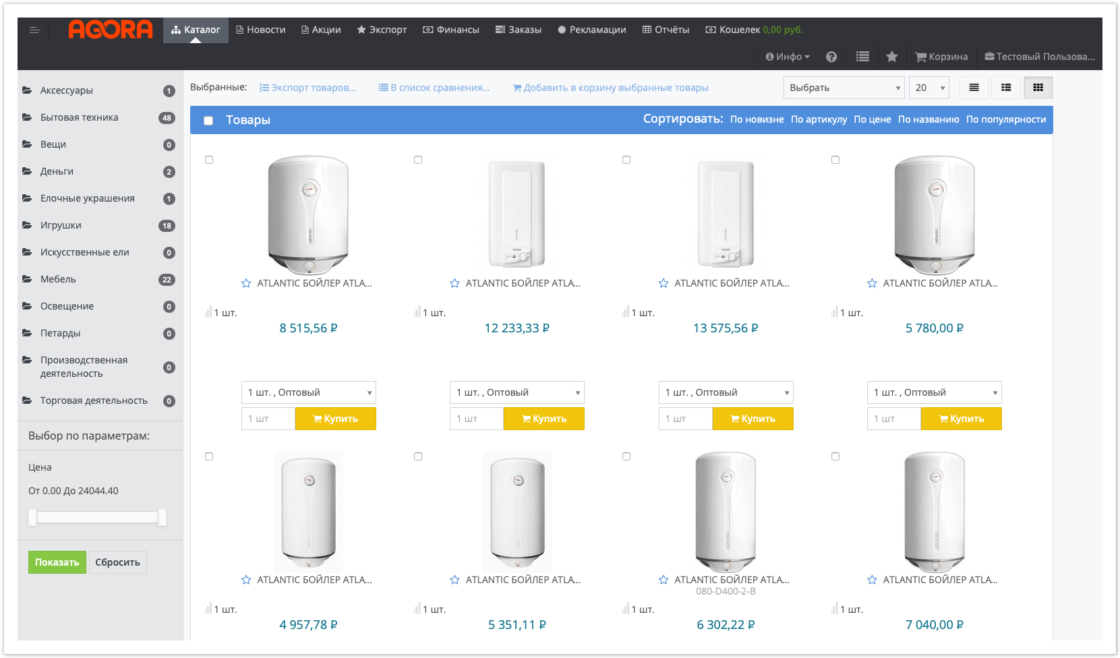Star the 7 040,00 ₽ boiler
The width and height of the screenshot is (1120, 658).
point(873,580)
